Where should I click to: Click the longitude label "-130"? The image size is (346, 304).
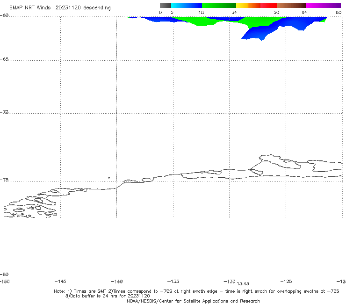pyautogui.click(x=230, y=281)
